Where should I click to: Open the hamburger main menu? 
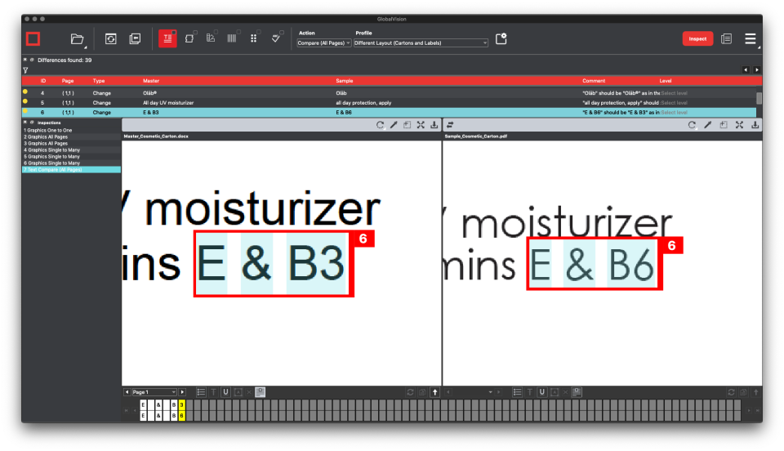pos(750,38)
